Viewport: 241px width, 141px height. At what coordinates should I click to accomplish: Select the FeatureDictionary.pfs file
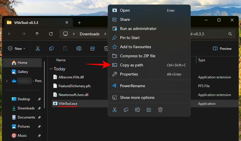[75, 86]
